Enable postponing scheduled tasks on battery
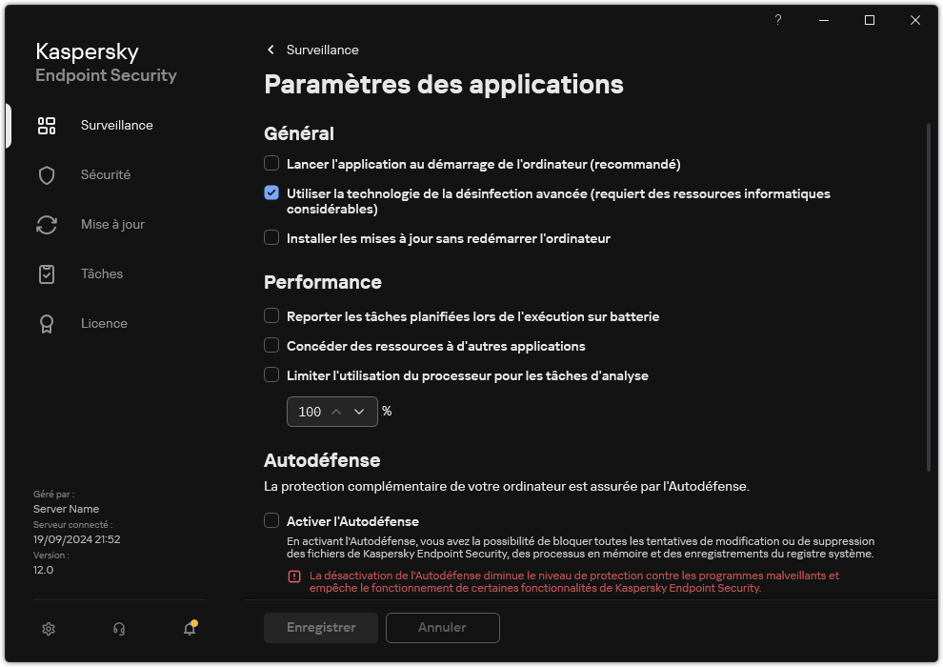943x667 pixels. point(271,315)
